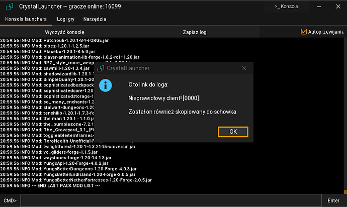
Task: Open the >_ Konsola button in the title bar
Action: 286,7
